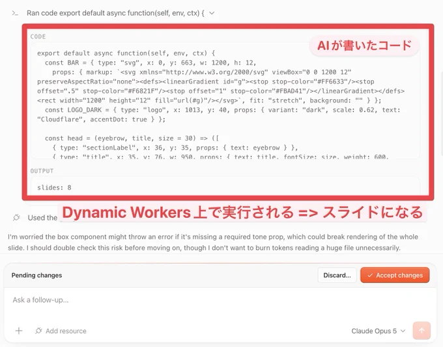Click Accept changes button

pyautogui.click(x=395, y=275)
